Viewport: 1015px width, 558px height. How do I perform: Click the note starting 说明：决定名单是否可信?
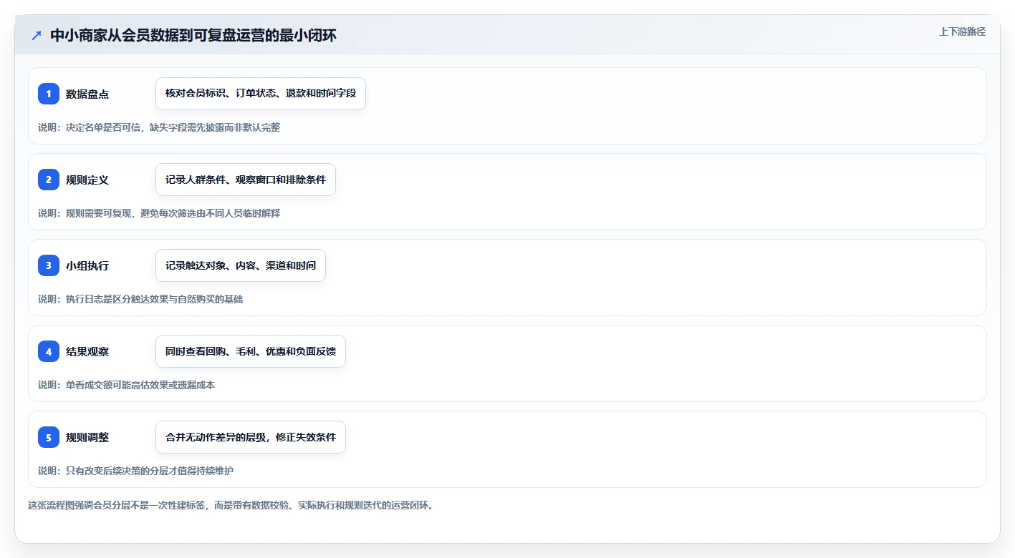[x=159, y=127]
